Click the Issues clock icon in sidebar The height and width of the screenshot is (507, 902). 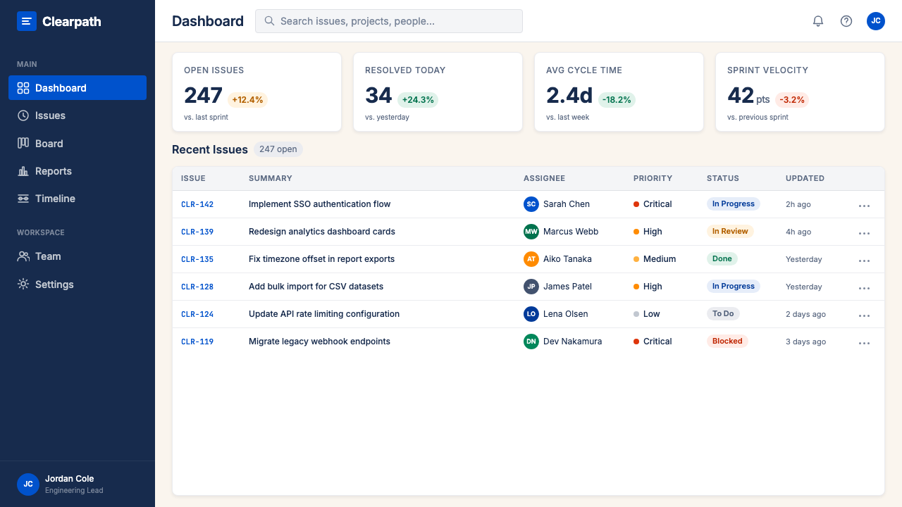(x=23, y=115)
